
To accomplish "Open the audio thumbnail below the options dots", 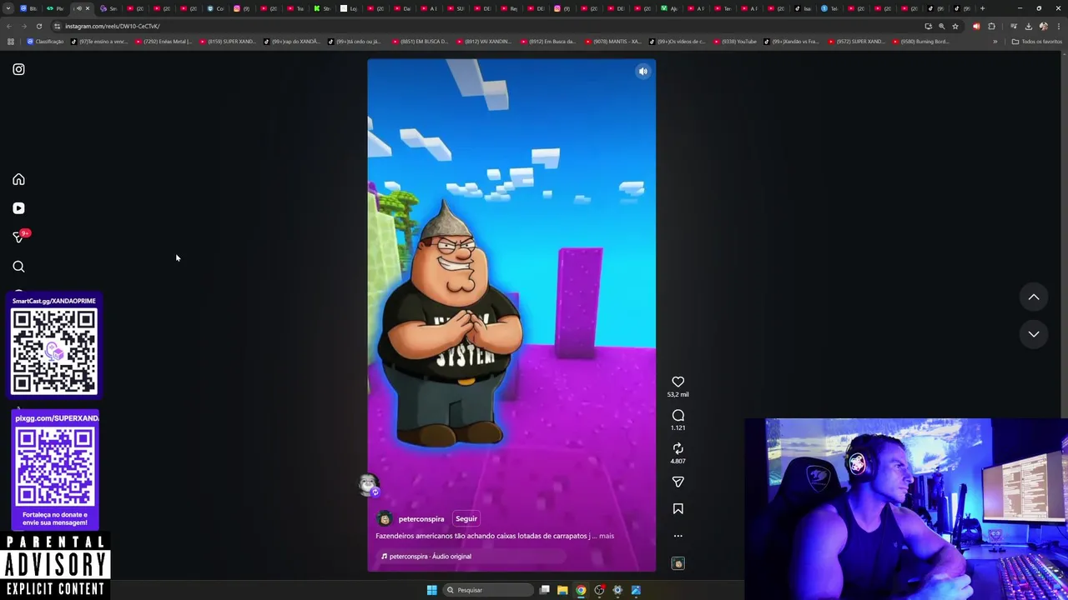I will coord(678,563).
